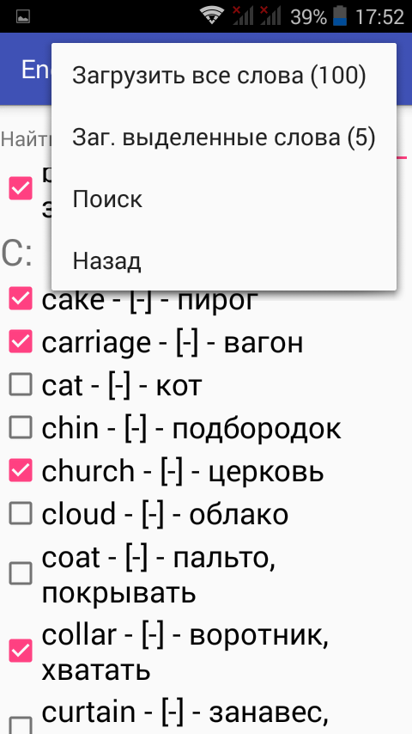The width and height of the screenshot is (412, 734).
Task: Enable the coat checkbox
Action: tap(21, 574)
